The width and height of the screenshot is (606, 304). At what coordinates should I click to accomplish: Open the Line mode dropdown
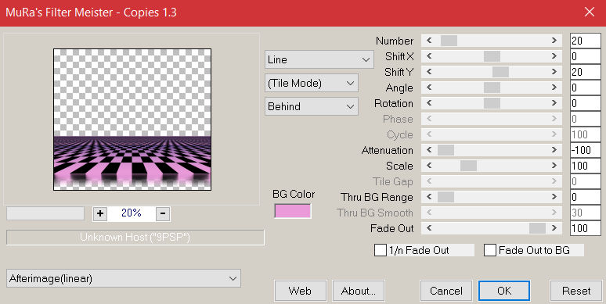(319, 60)
